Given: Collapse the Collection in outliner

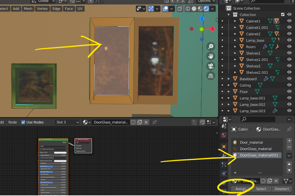Looking at the screenshot, I should point(229,15).
